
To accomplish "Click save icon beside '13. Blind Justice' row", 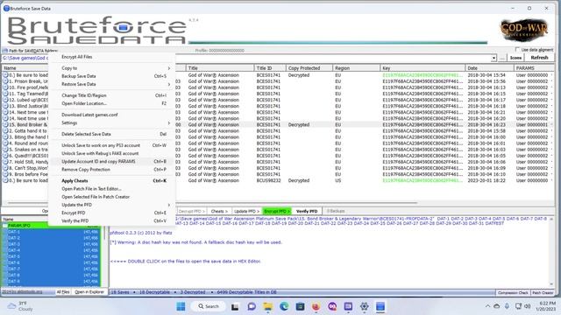I will 5,106.
